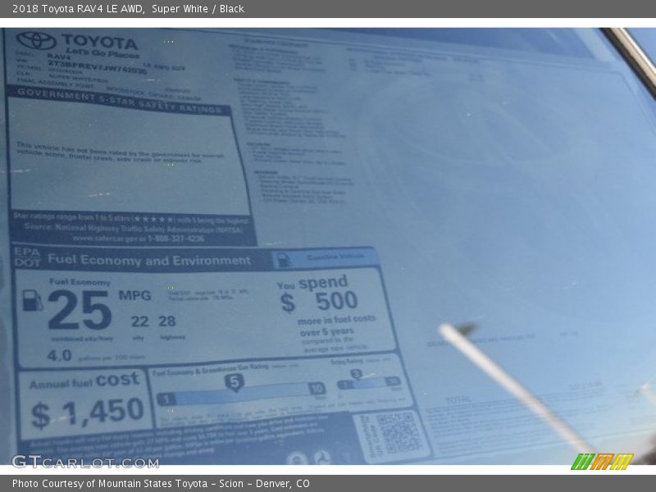Click the '$ 500' spend amount
The height and width of the screenshot is (492, 656).
(x=319, y=302)
